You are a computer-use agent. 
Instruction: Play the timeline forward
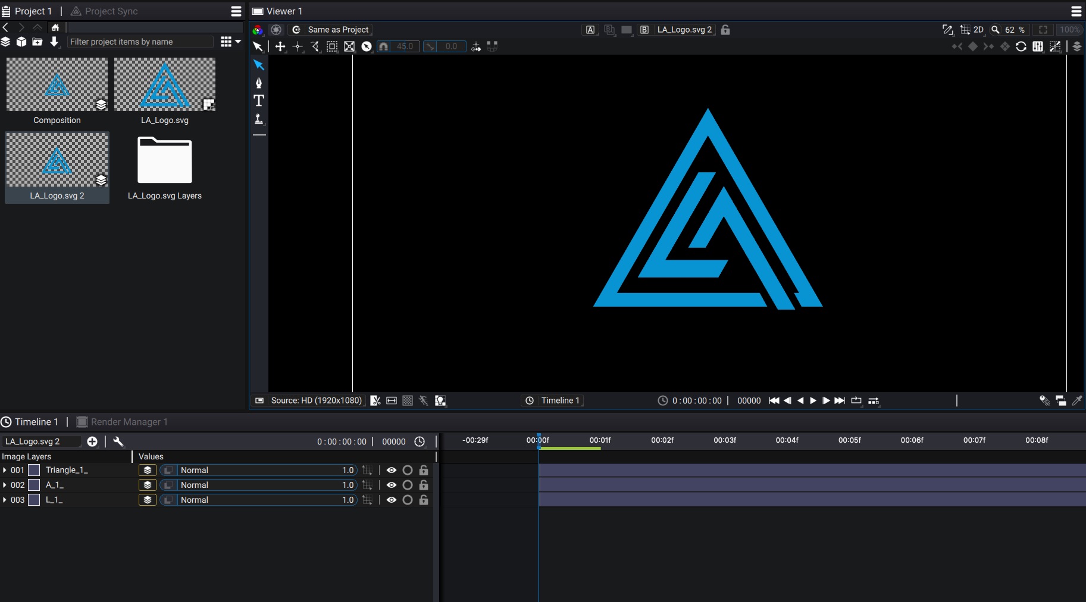click(x=813, y=401)
